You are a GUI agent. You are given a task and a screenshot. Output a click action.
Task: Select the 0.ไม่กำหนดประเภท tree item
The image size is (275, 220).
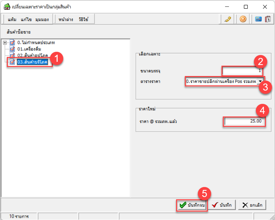pos(36,42)
